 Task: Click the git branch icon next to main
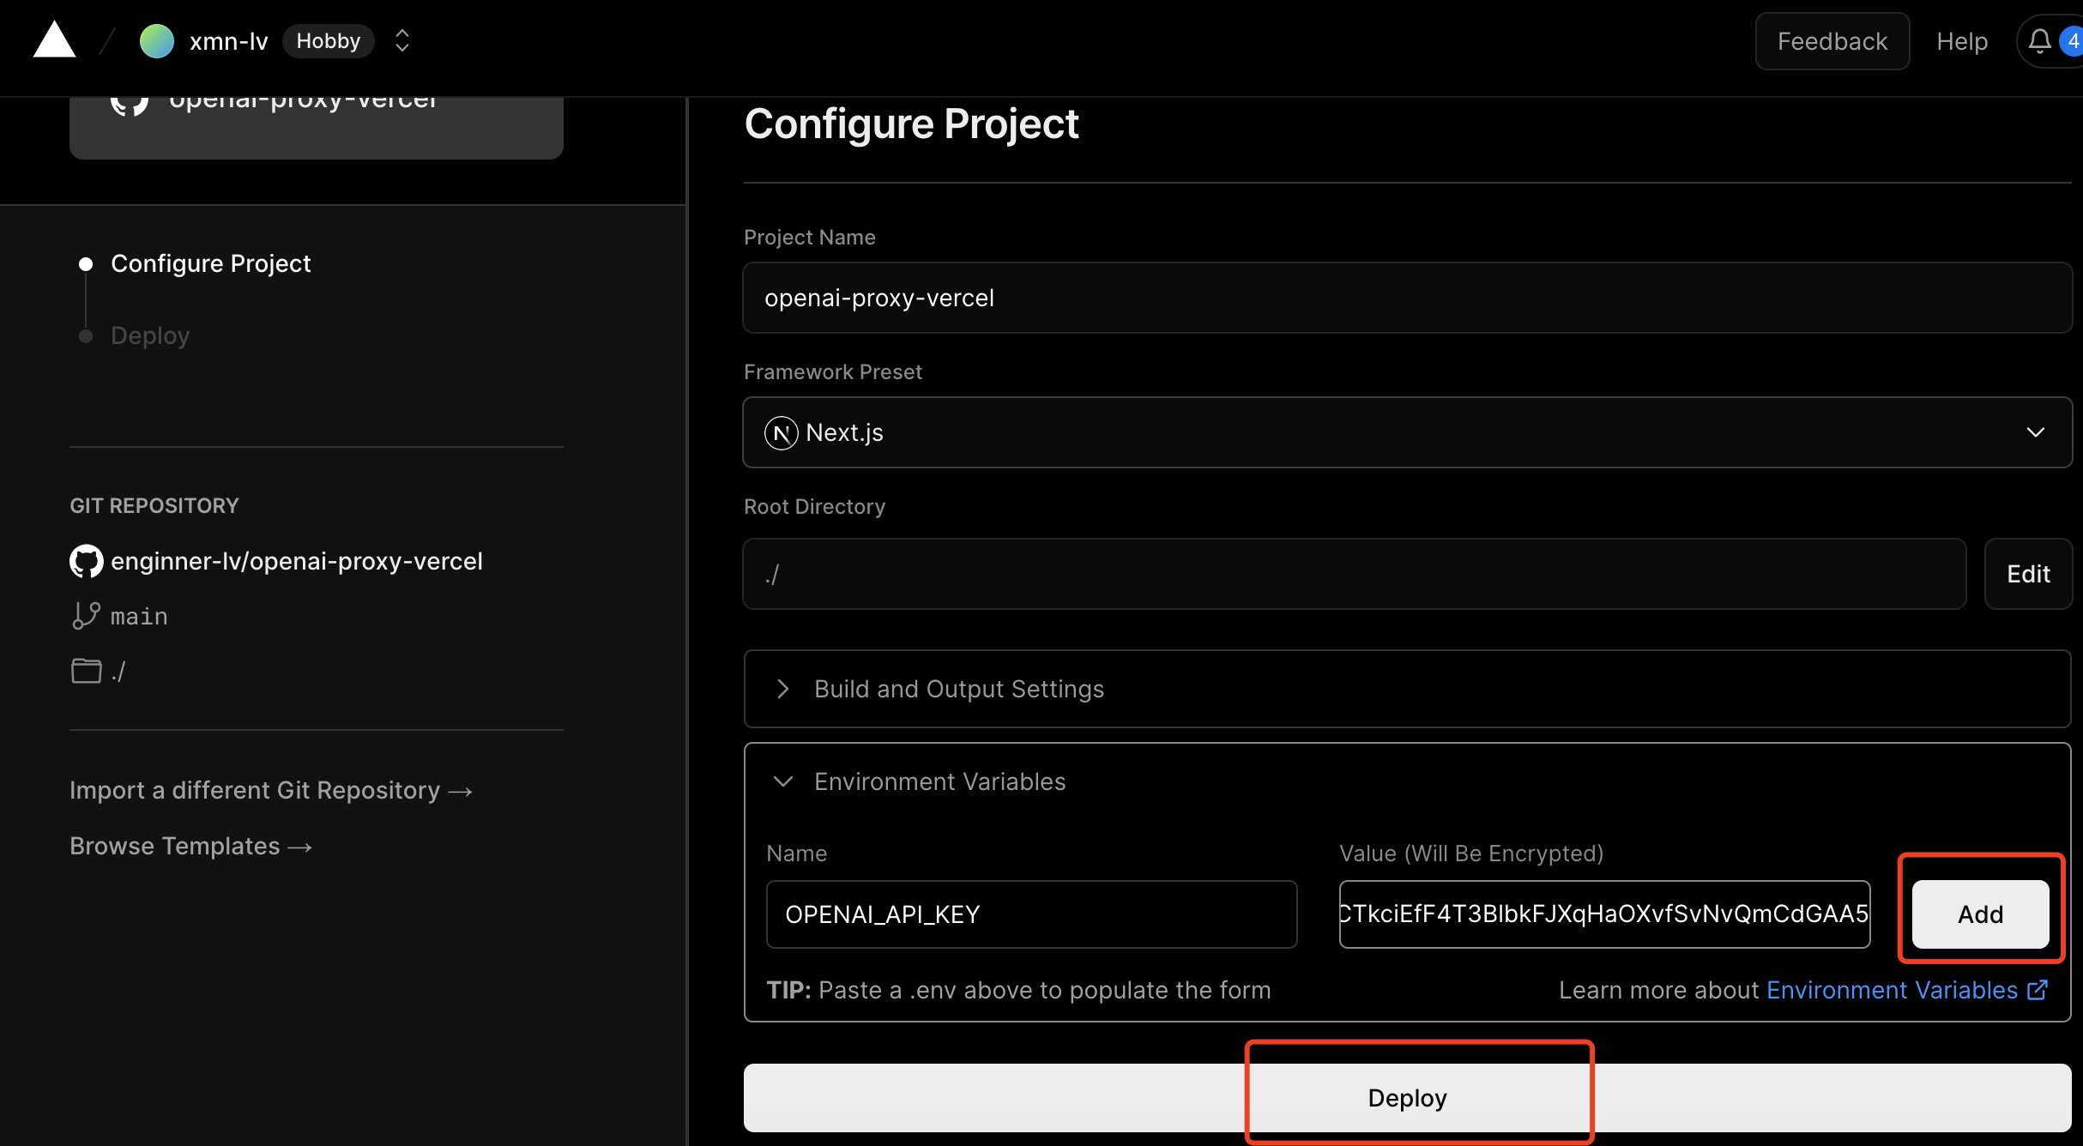pos(86,616)
